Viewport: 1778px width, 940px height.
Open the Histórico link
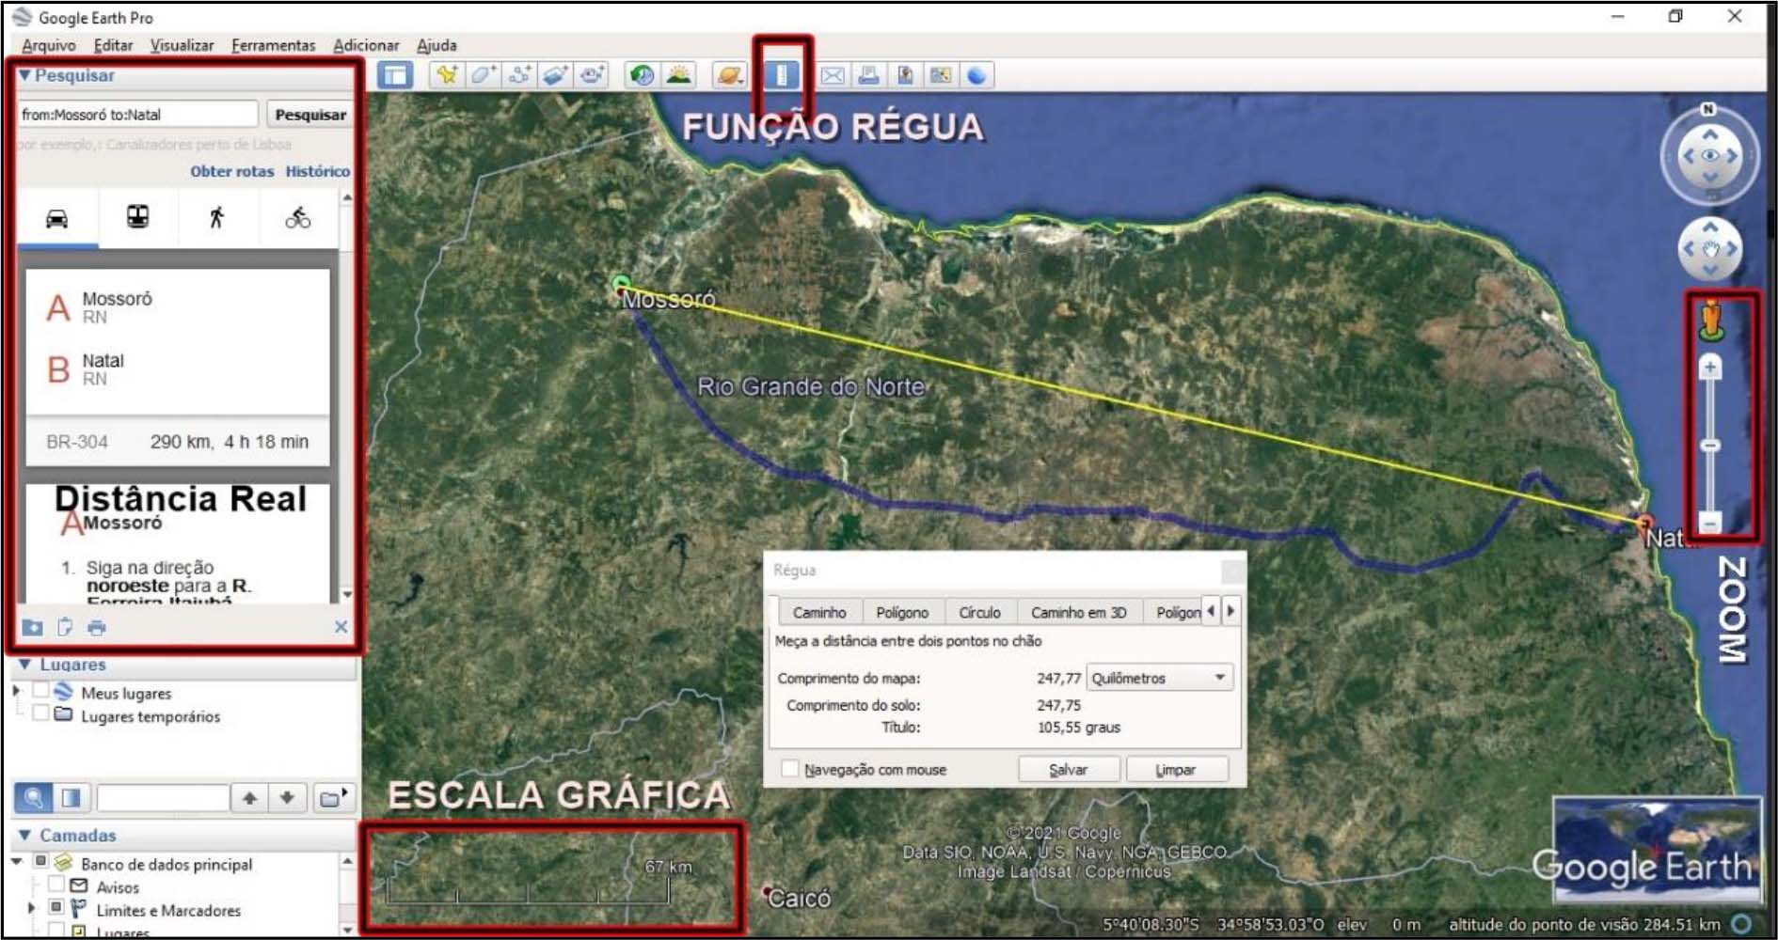(x=318, y=171)
